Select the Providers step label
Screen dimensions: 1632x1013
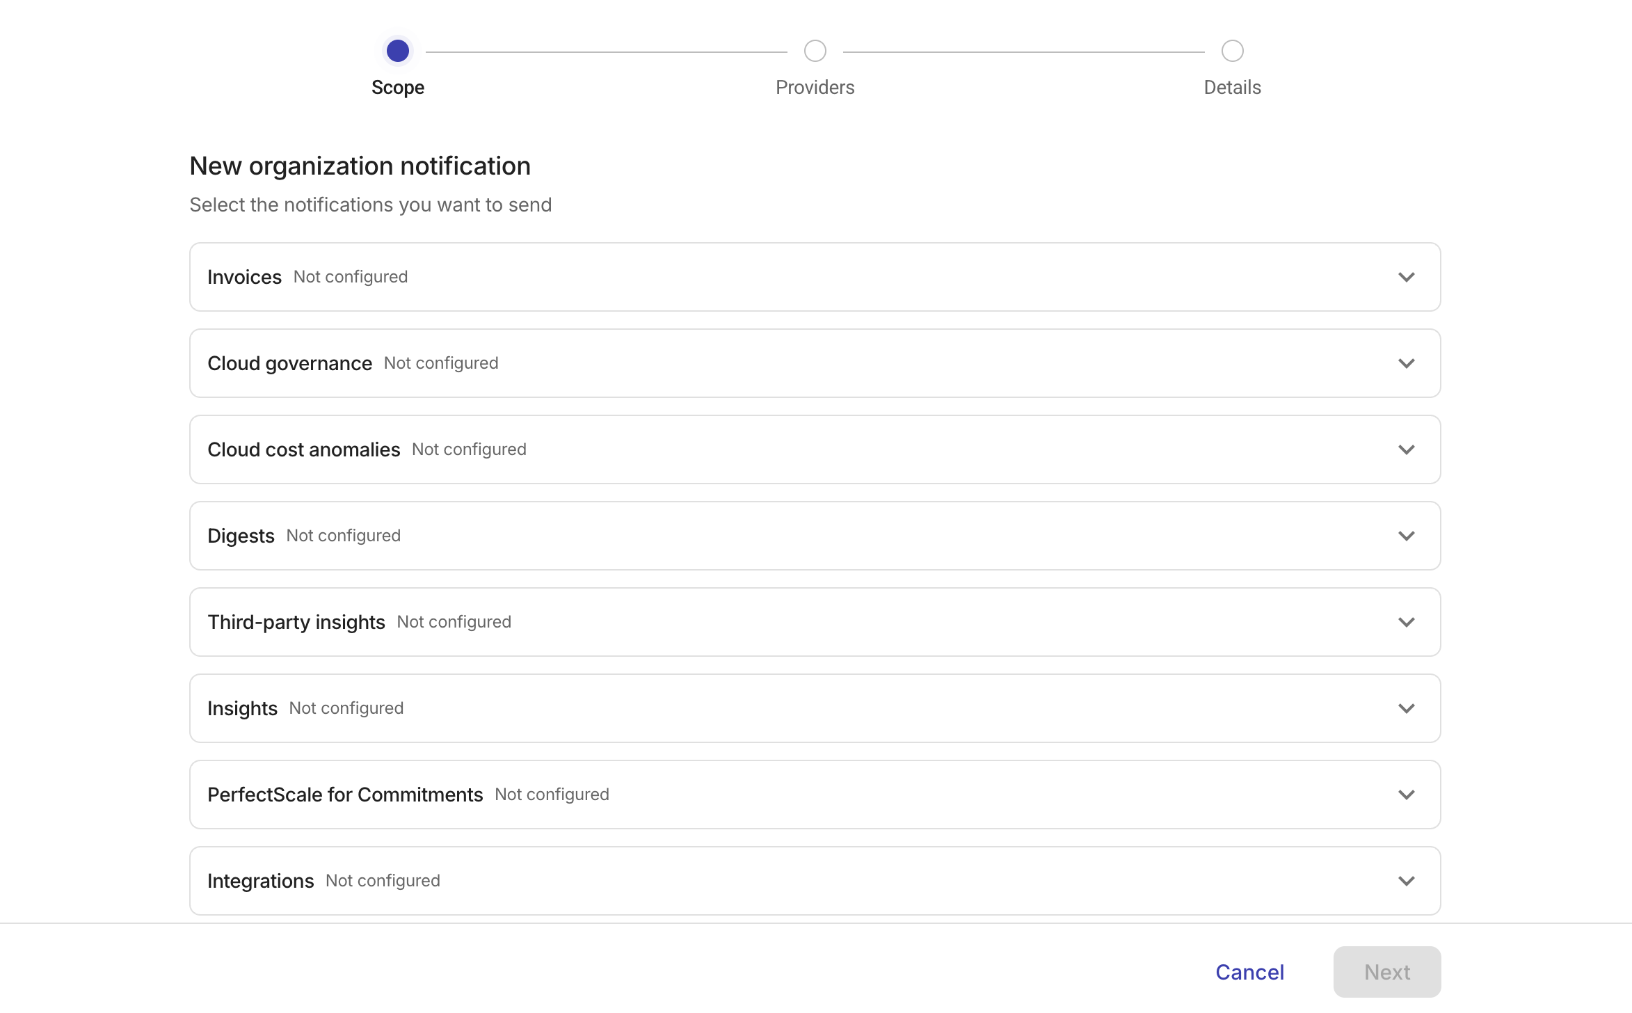815,88
